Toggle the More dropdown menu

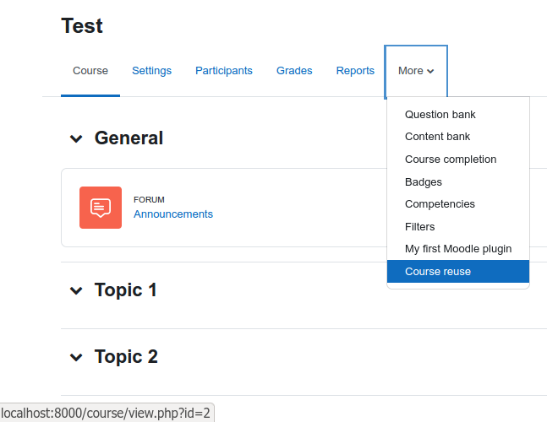click(416, 71)
